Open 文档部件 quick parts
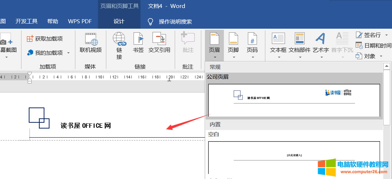This screenshot has width=392, height=179. click(x=300, y=43)
